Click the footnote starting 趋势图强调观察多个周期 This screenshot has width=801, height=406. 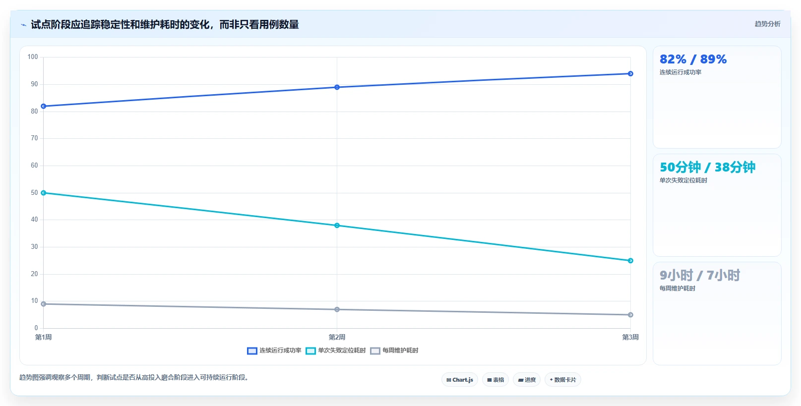tap(135, 378)
